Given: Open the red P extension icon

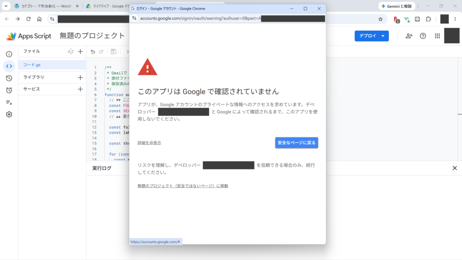Looking at the screenshot, I should click(397, 19).
